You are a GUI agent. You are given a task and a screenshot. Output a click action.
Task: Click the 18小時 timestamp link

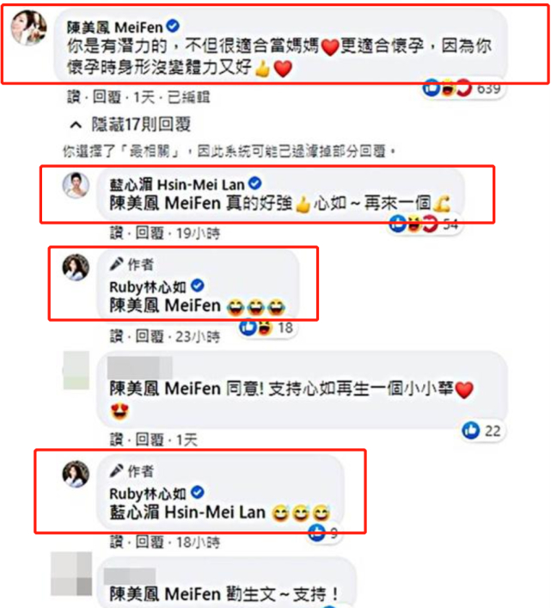click(x=198, y=542)
